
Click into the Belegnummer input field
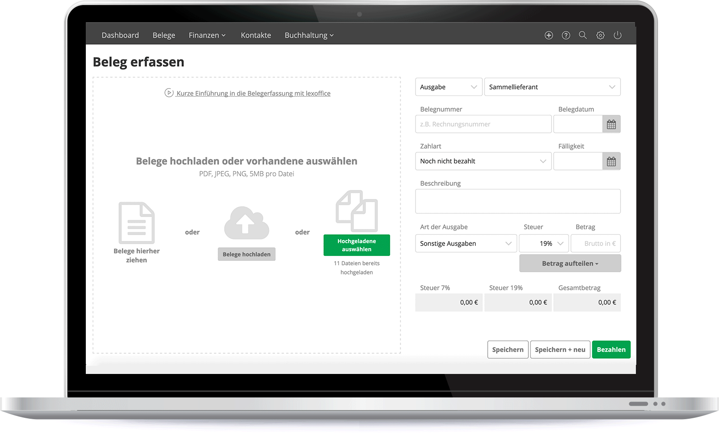click(483, 124)
